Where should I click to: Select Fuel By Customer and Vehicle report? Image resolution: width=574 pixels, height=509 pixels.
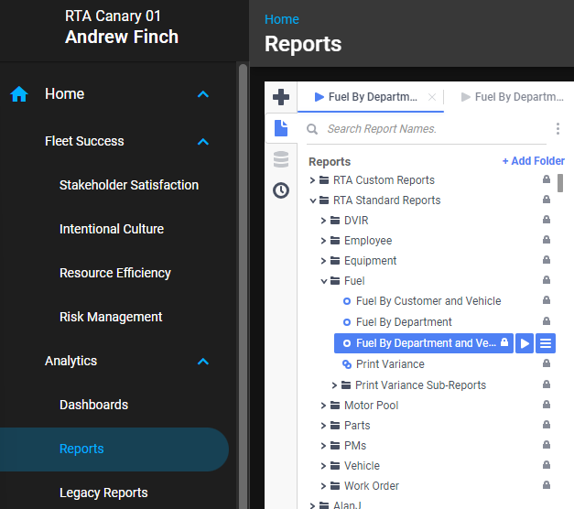click(428, 301)
